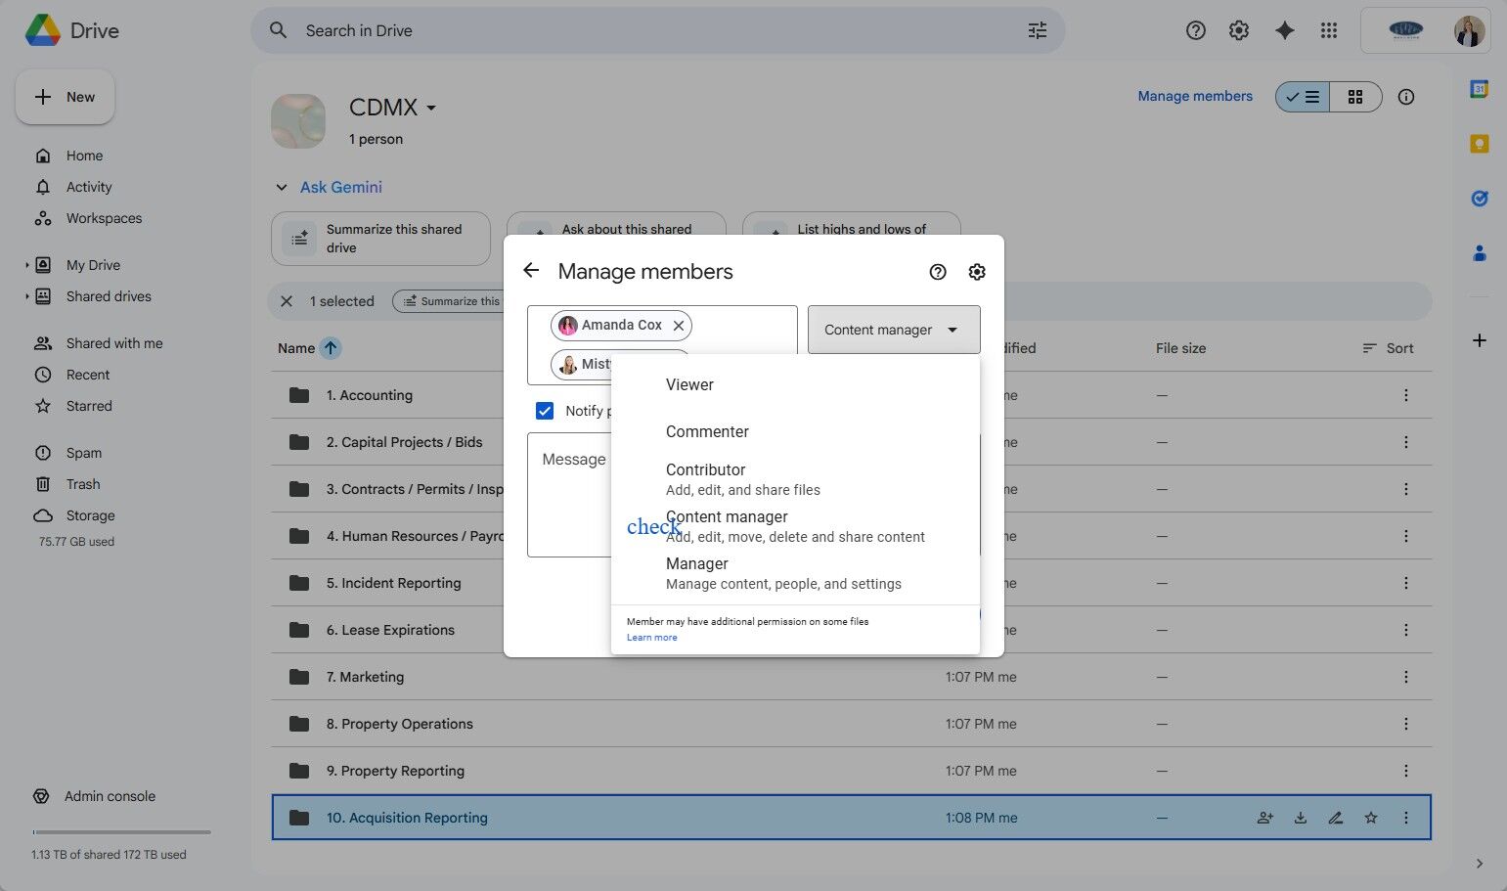Switch to grid layout view
This screenshot has width=1507, height=891.
[1354, 97]
